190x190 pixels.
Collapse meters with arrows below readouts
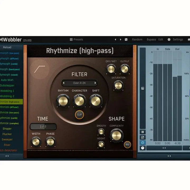[x=164, y=148]
